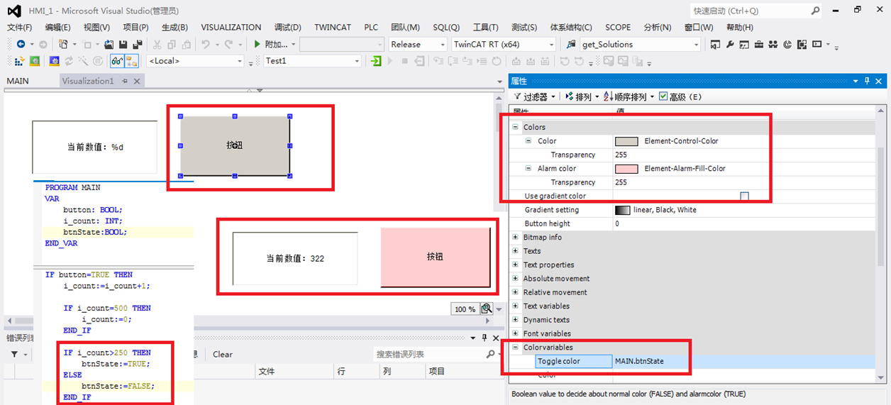The image size is (891, 405).
Task: Click the Toolbox toolbar icon
Action: point(758,44)
